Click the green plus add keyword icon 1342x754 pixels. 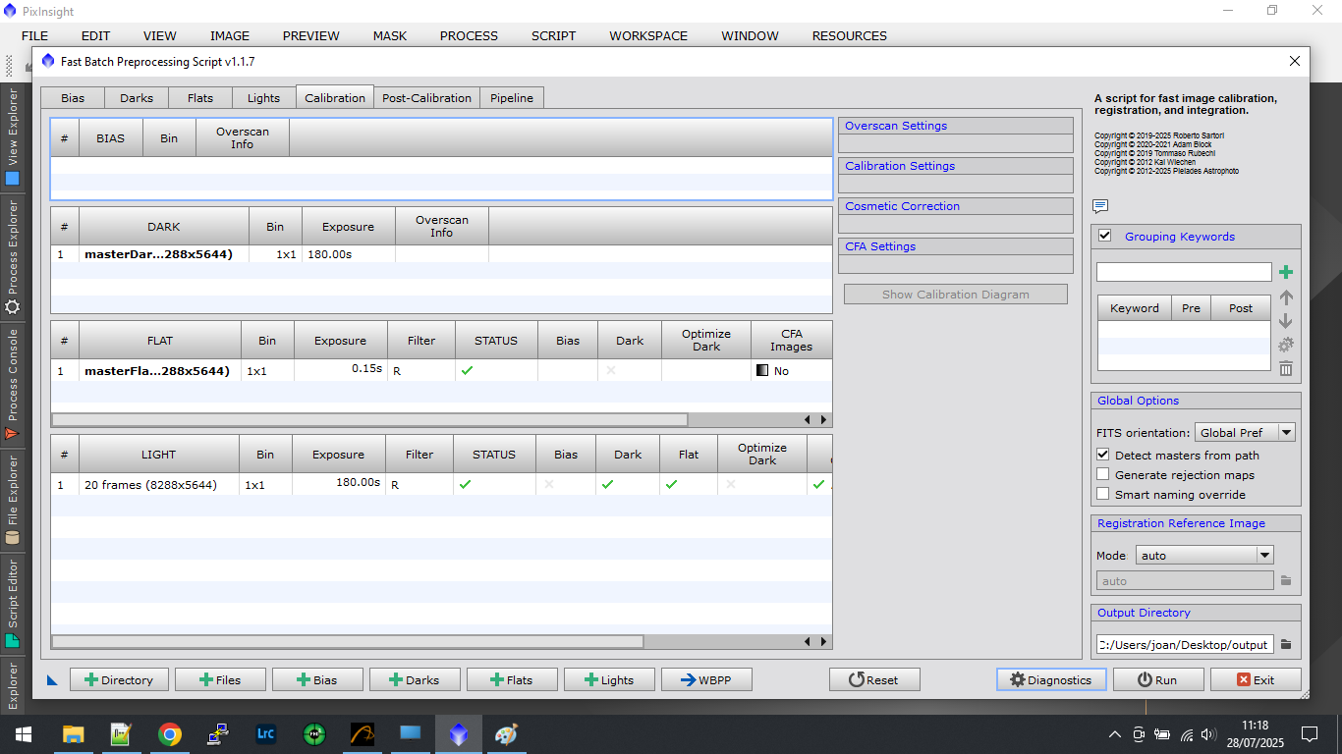[1286, 272]
